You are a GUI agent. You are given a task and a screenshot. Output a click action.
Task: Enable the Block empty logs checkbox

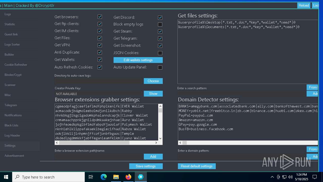click(x=160, y=25)
